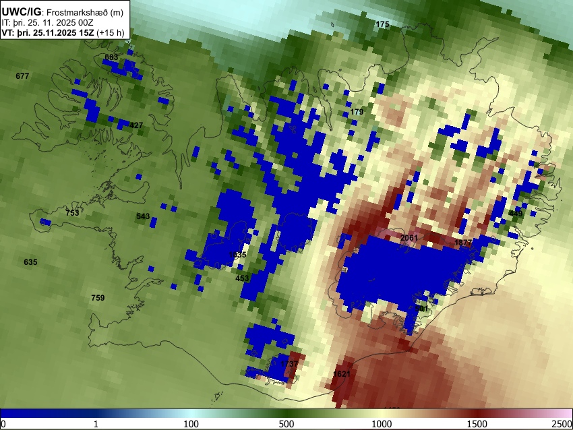
Task: Click the map value label 543
Action: [x=143, y=216]
